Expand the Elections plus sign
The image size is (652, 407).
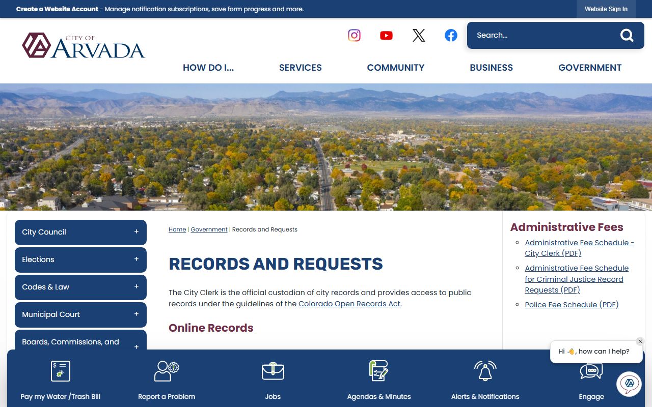click(136, 259)
